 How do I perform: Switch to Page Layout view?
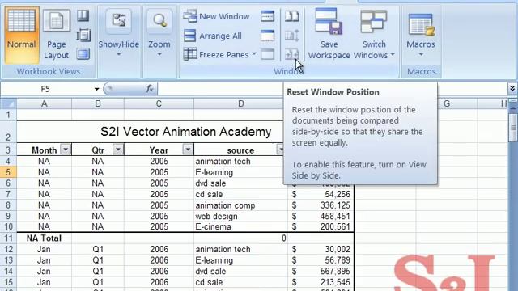click(56, 34)
